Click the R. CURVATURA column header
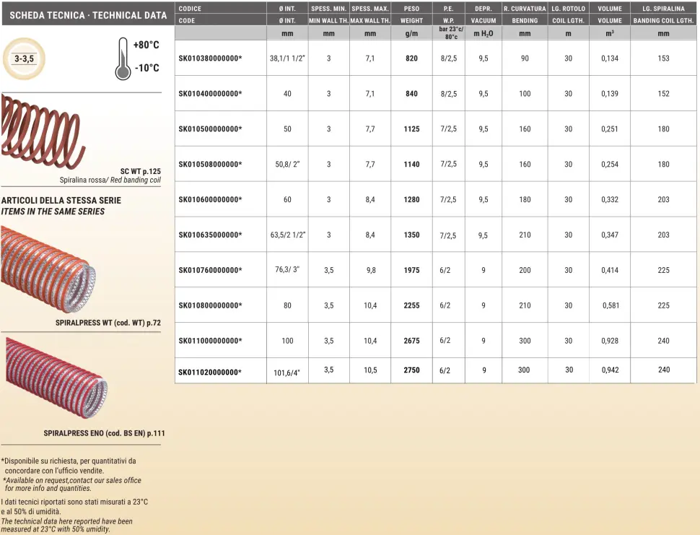Screen dimensions: 700x535 coord(525,9)
